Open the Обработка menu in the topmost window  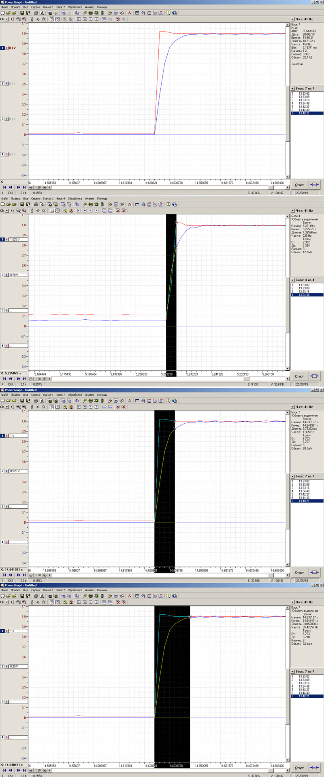tap(75, 7)
